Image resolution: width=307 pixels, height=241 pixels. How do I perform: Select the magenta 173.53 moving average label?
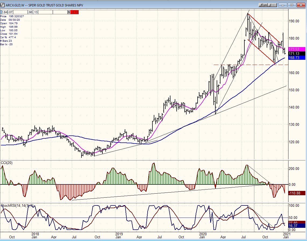click(x=297, y=50)
